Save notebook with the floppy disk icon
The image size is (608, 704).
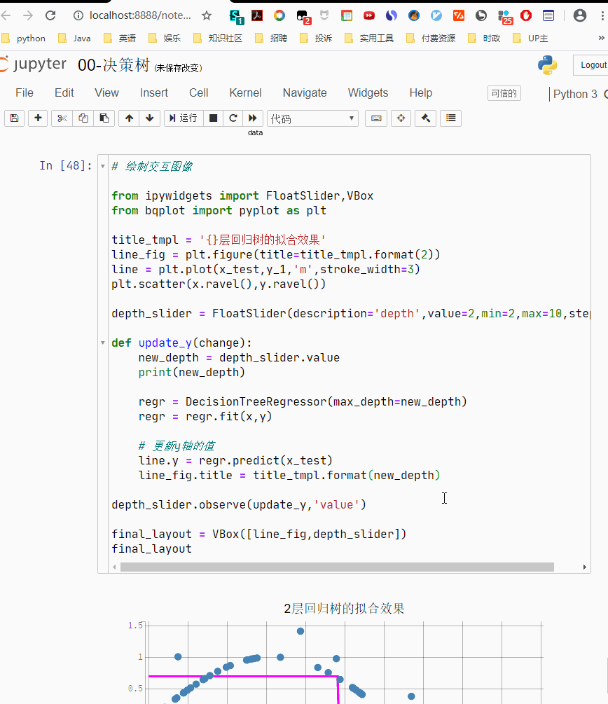(15, 118)
